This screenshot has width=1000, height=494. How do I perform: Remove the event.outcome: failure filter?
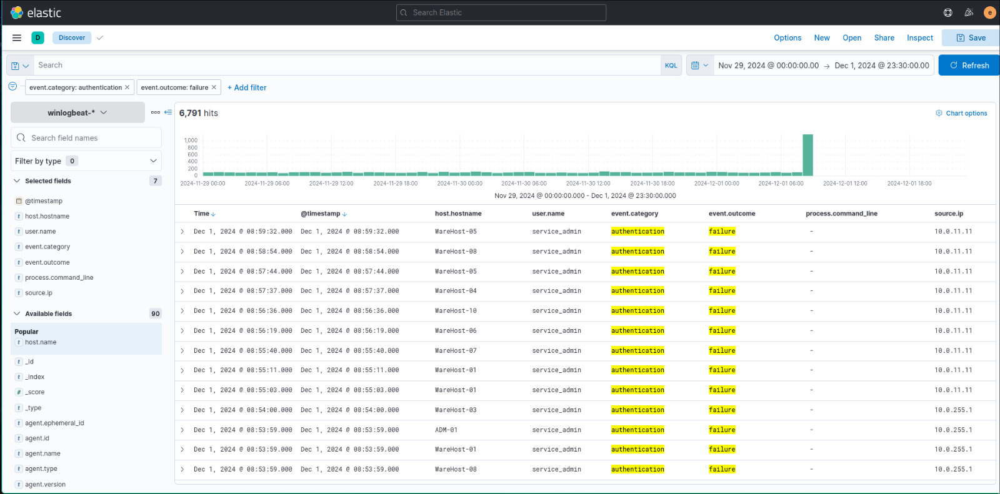pos(214,87)
